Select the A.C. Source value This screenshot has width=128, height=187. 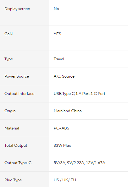(64, 76)
